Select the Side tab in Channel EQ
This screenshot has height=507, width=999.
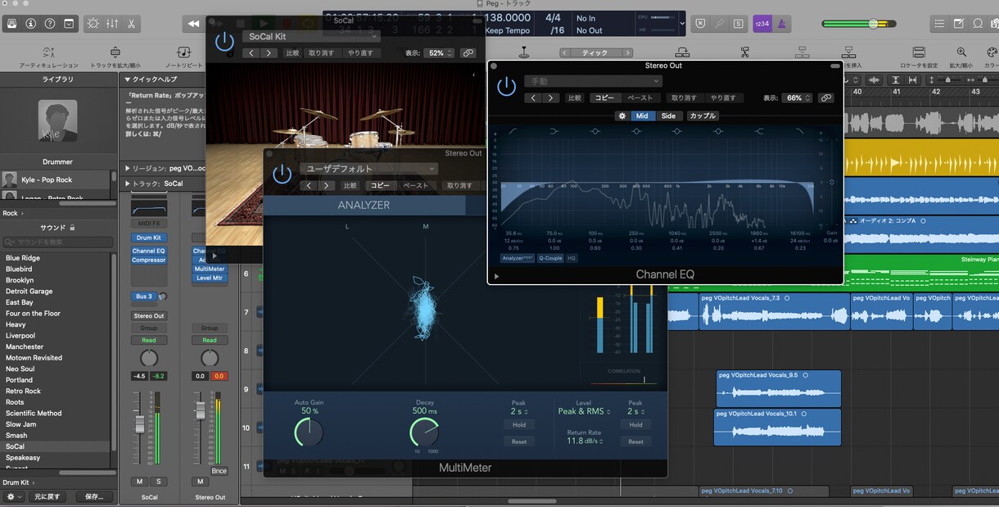coord(668,115)
